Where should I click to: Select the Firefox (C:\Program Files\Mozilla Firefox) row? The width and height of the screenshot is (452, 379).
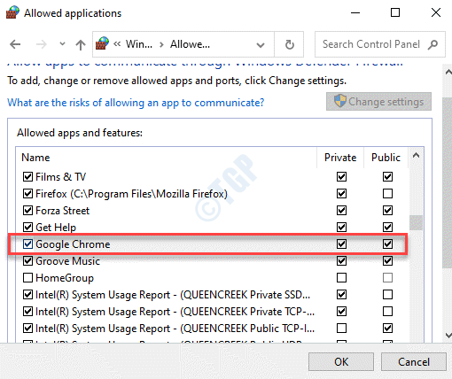point(131,194)
